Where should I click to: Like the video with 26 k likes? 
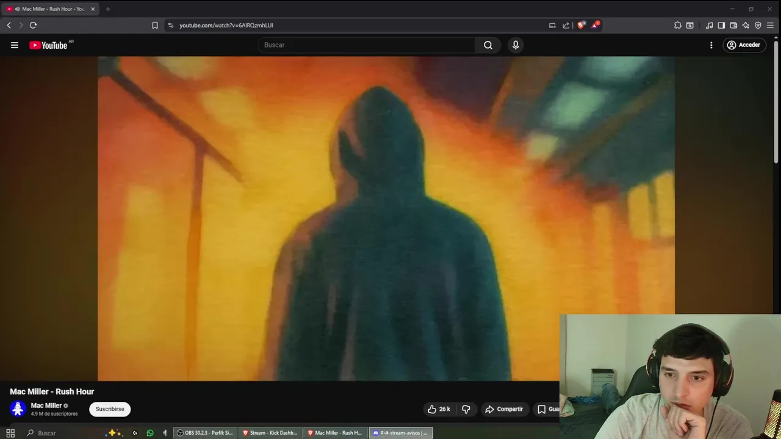click(x=439, y=409)
